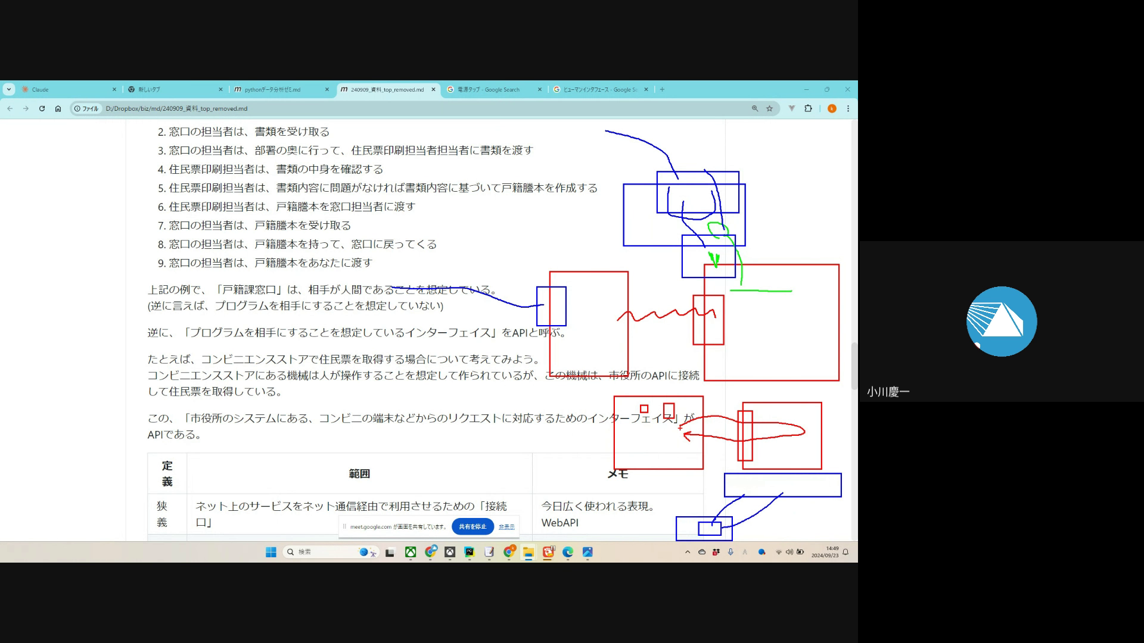Expand the tab search dropdown arrow
Image resolution: width=1144 pixels, height=643 pixels.
tap(8, 89)
